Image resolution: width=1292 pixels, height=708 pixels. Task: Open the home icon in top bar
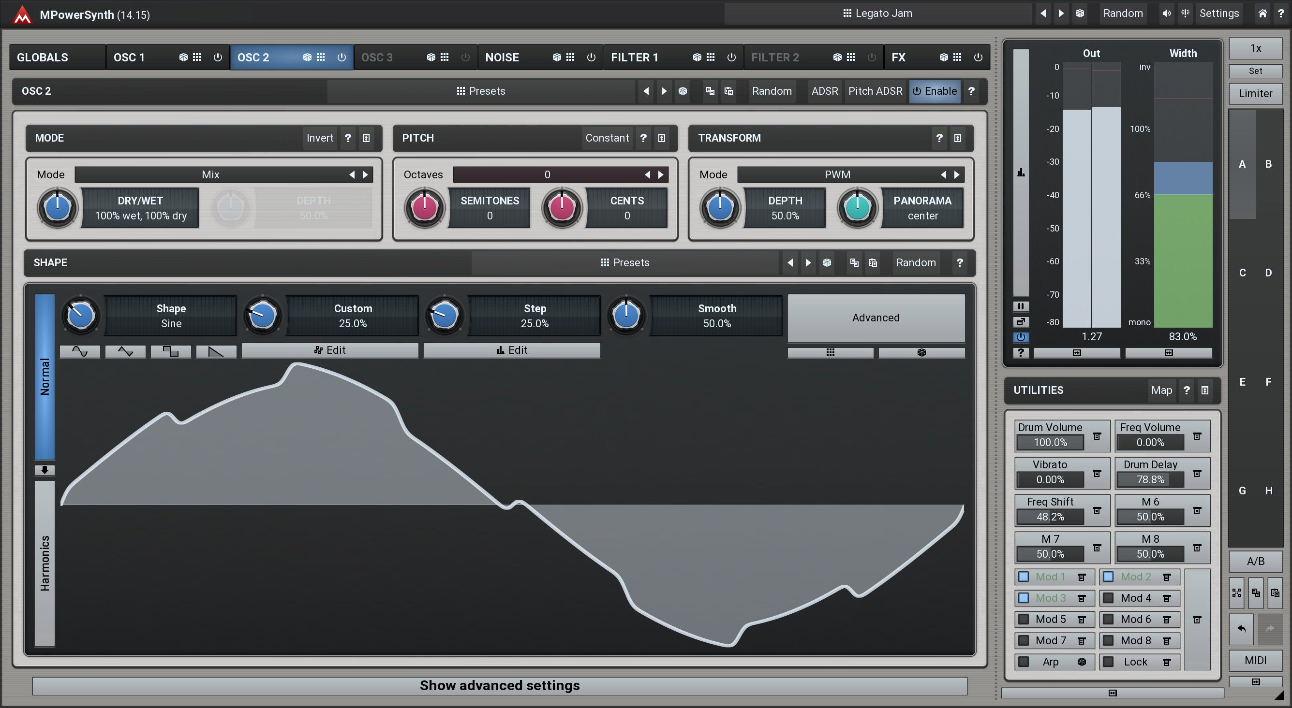[1262, 14]
